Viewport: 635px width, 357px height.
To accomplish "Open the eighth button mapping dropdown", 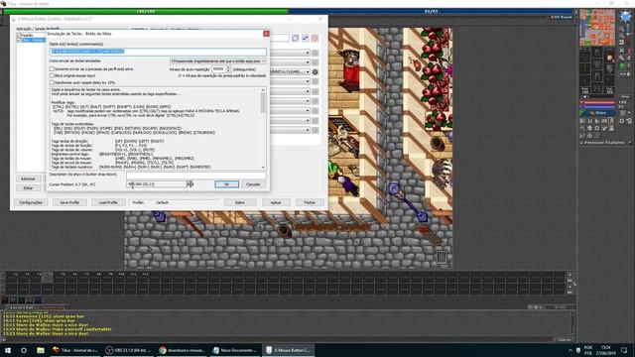I will [x=290, y=121].
